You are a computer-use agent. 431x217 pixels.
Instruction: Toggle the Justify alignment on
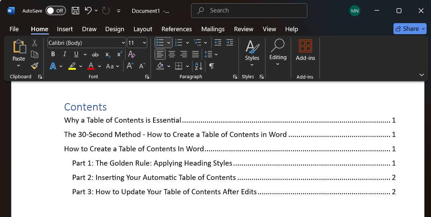[195, 54]
